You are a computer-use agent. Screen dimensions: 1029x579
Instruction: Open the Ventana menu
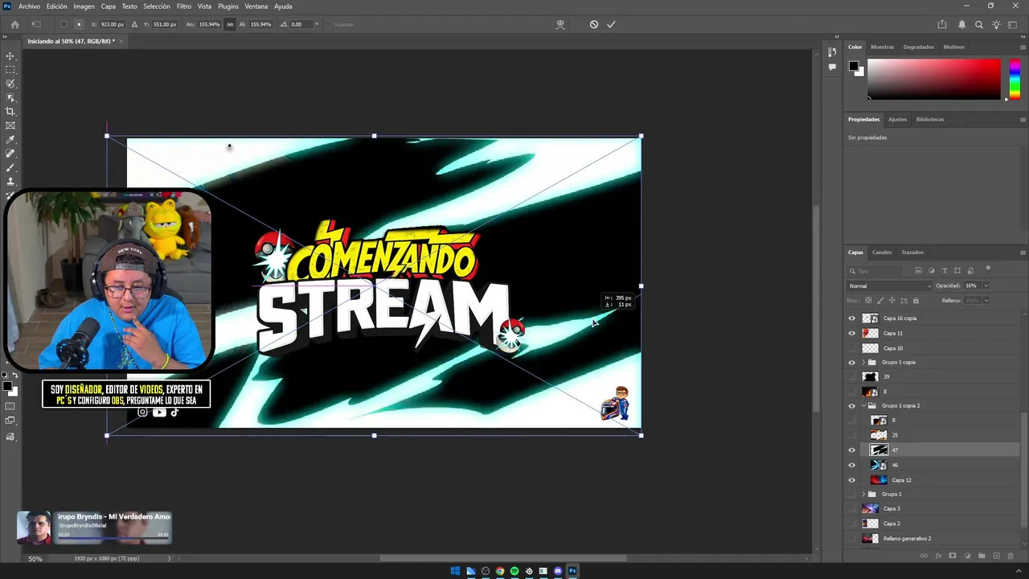(256, 6)
